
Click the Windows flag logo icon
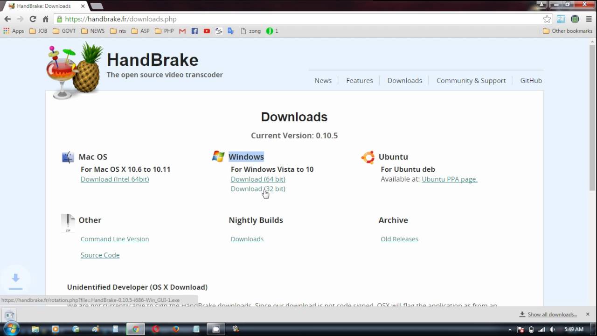[x=218, y=156]
